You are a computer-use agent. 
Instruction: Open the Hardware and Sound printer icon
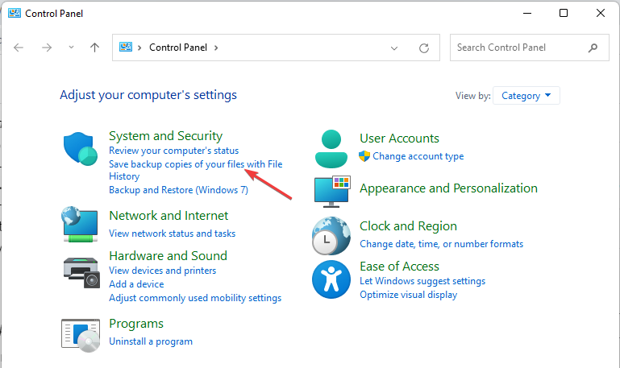(x=81, y=271)
